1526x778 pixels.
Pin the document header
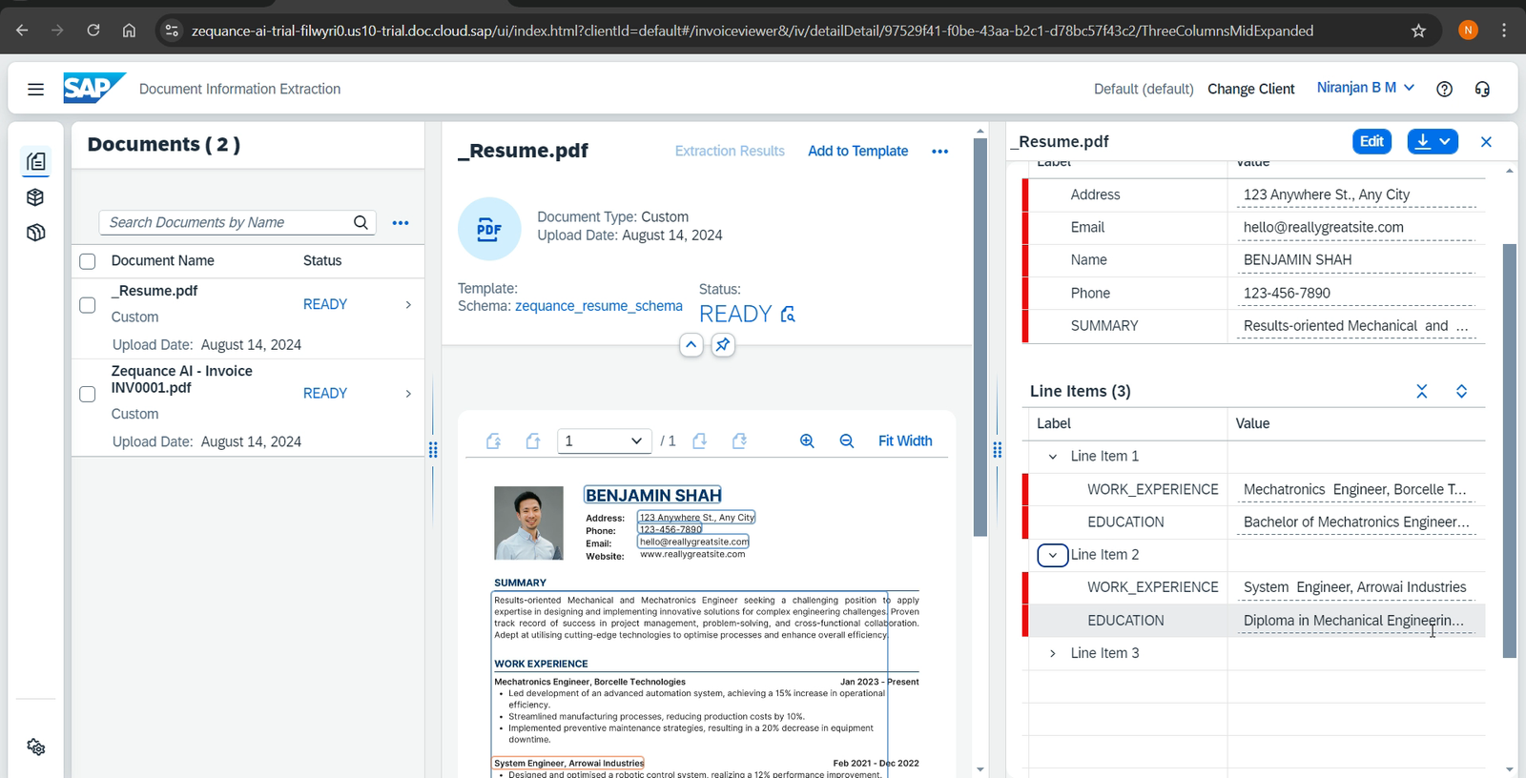723,344
